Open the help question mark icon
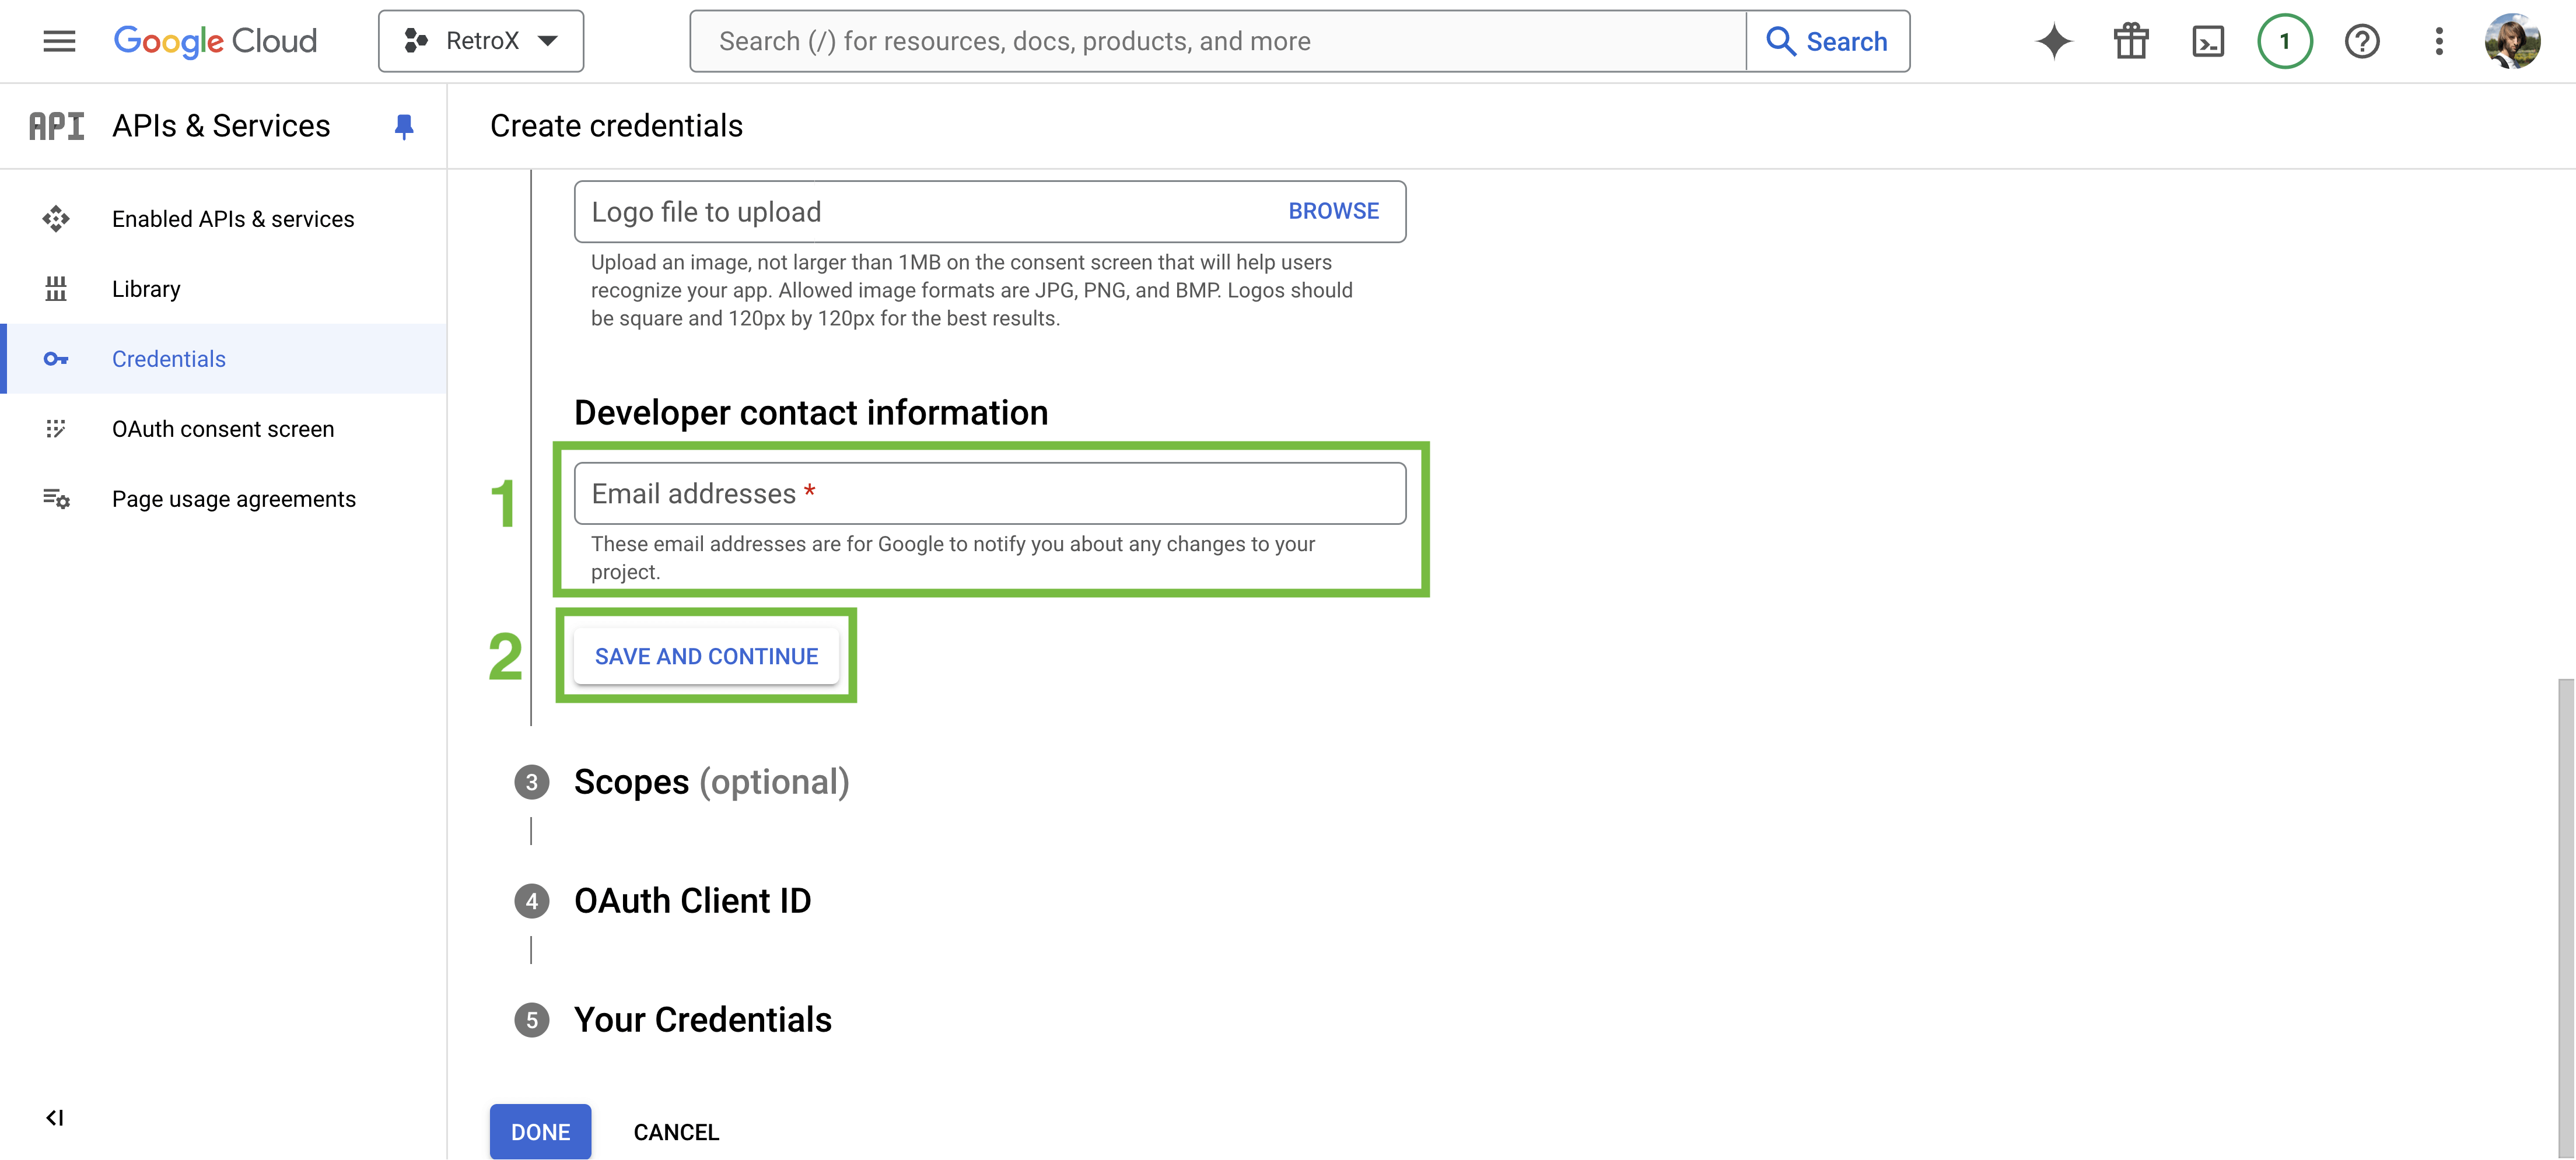Image resolution: width=2576 pixels, height=1160 pixels. pos(2362,41)
